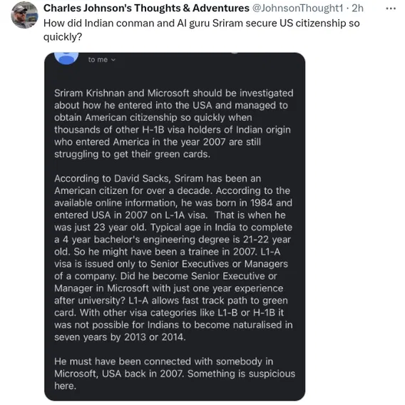
Task: Open the 2h timestamp permalink
Action: pos(357,9)
